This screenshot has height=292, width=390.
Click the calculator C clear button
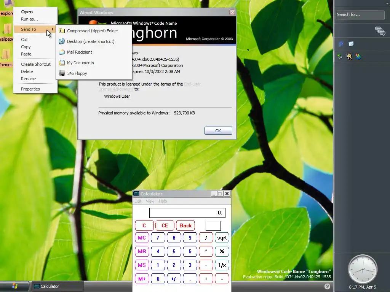[144, 225]
